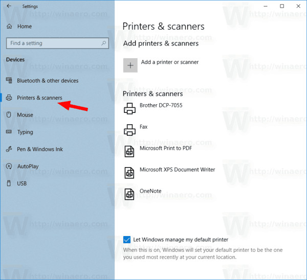Click the Devices section heading
307x280 pixels.
point(15,59)
